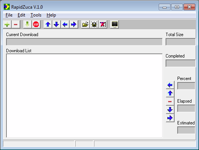Click the RapidZuca title bar app icon

click(x=7, y=7)
